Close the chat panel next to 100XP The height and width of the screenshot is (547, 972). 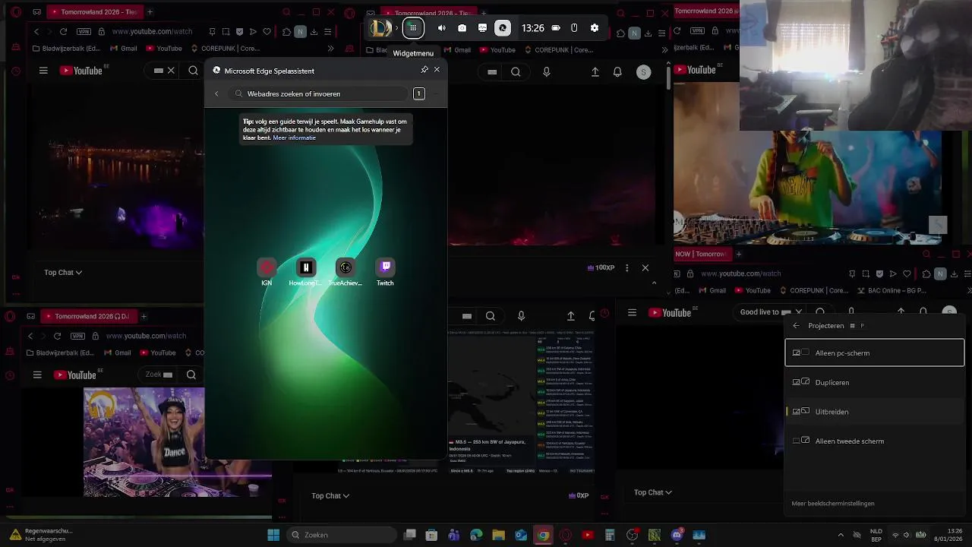(645, 267)
